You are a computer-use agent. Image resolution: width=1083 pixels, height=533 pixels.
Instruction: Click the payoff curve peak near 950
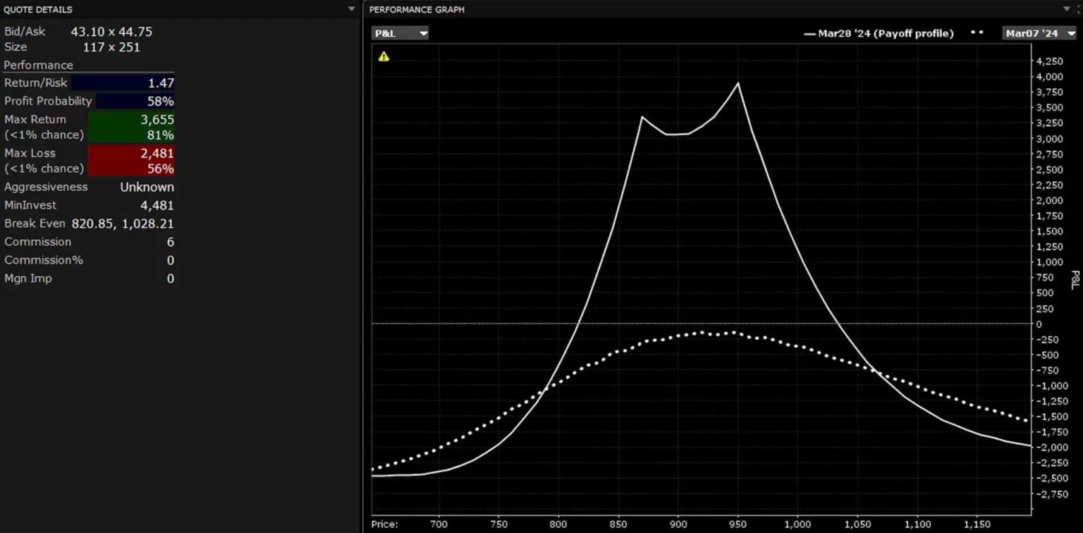coord(738,83)
